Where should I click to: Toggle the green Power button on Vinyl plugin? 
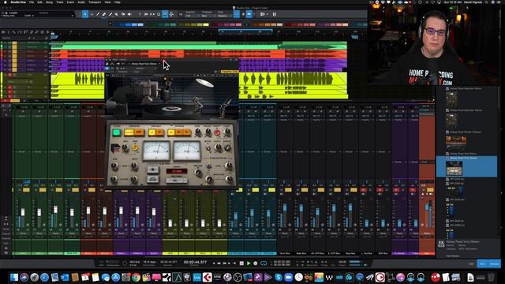[x=117, y=132]
